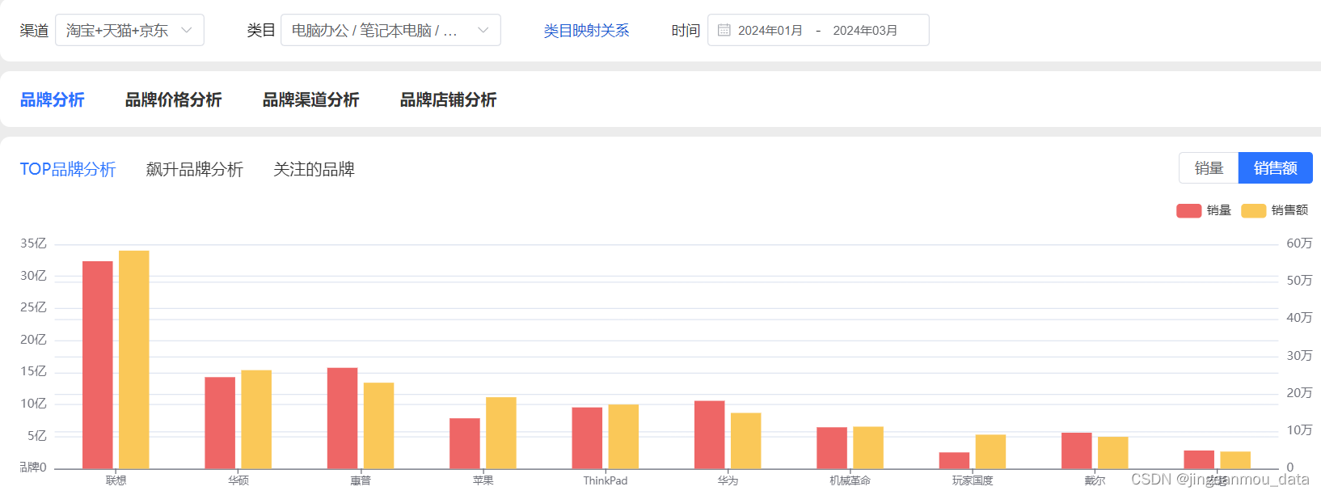
Task: Click the red ThinkPad bar
Action: 587,438
